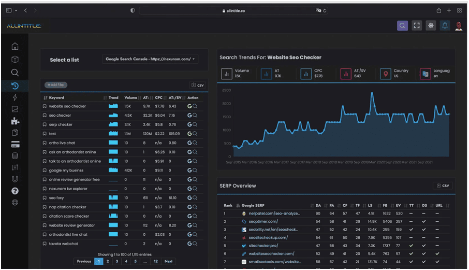Click Google icon for serp checker row

point(189,124)
